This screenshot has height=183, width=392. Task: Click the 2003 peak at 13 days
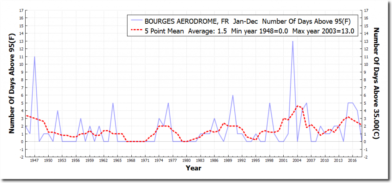[x=293, y=41]
